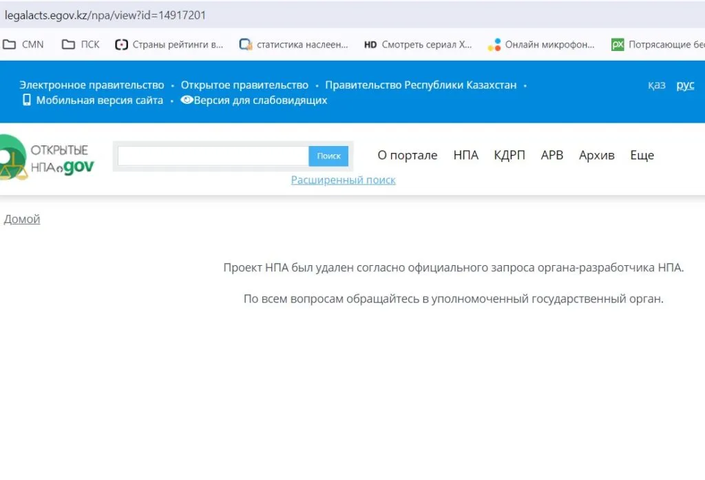
Task: Open the Страны рейтинги bookmark
Action: [x=169, y=45]
